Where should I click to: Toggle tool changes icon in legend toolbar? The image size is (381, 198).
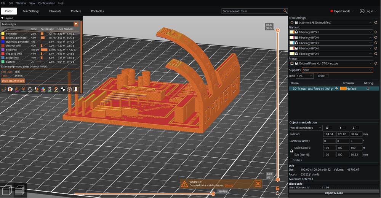tap(37, 89)
